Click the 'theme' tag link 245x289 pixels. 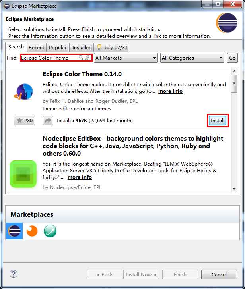[50, 109]
